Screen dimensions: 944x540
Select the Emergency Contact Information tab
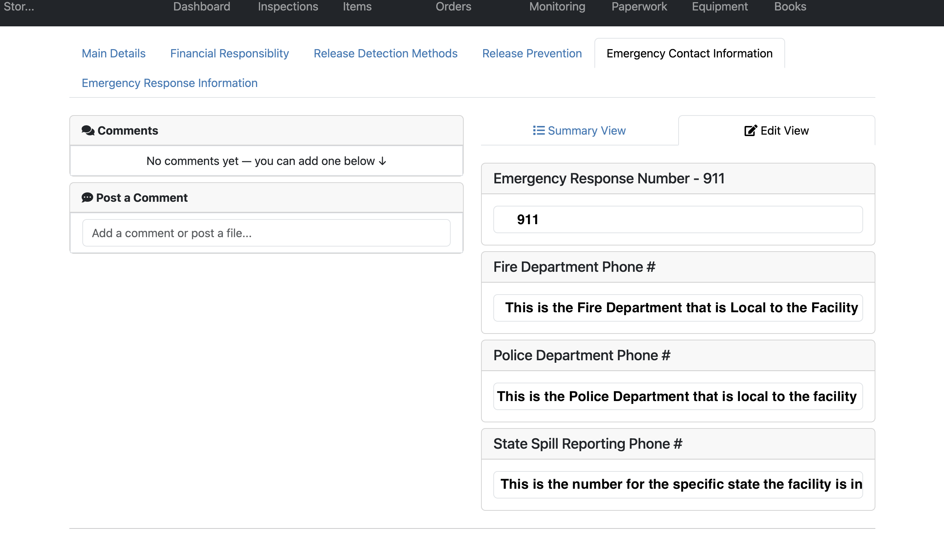689,53
